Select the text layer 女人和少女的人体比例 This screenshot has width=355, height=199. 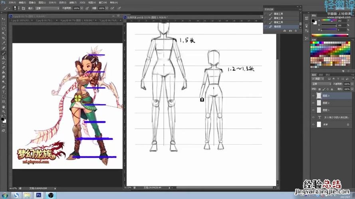coord(334,117)
